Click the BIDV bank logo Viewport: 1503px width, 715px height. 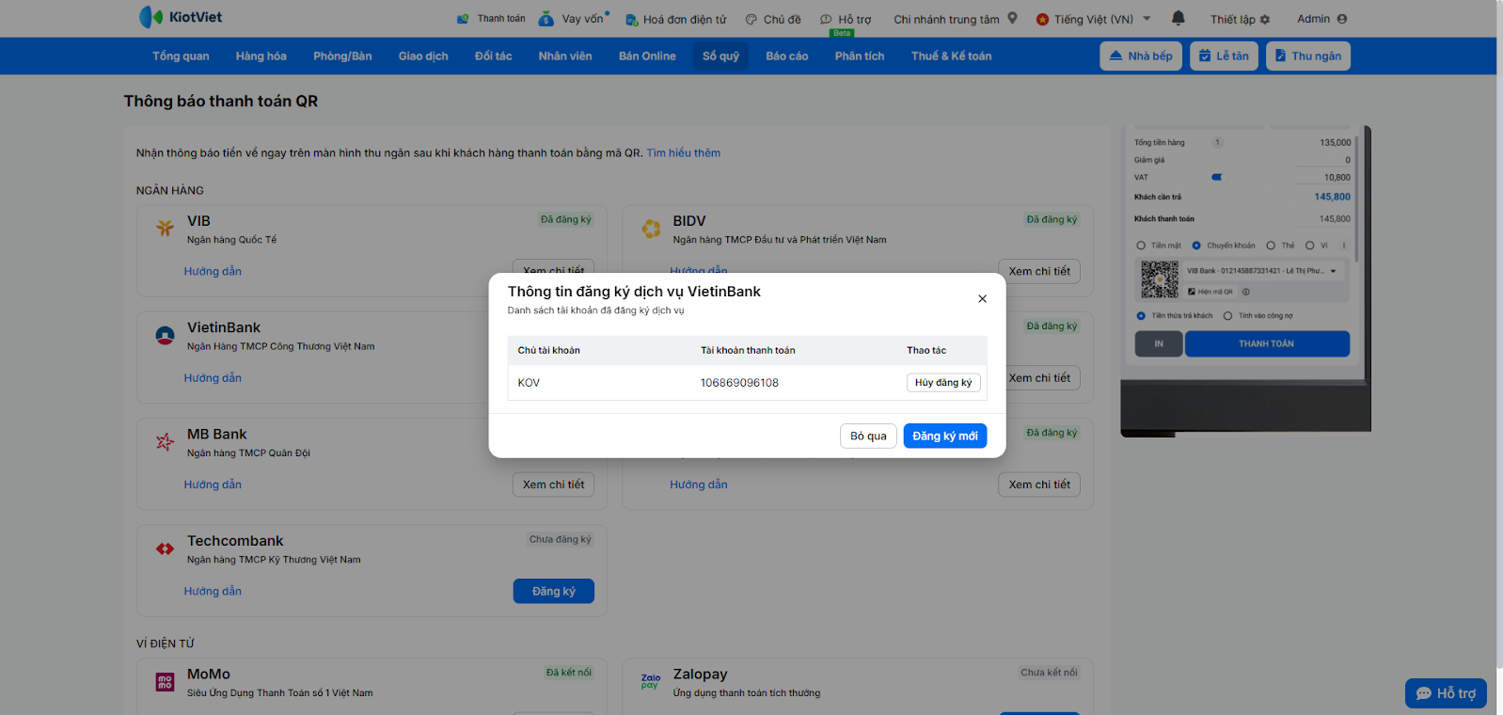click(651, 228)
